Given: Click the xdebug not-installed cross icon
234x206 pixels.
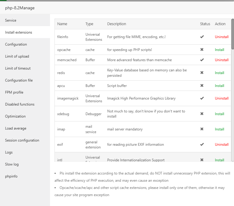Looking at the screenshot, I should click(202, 114).
